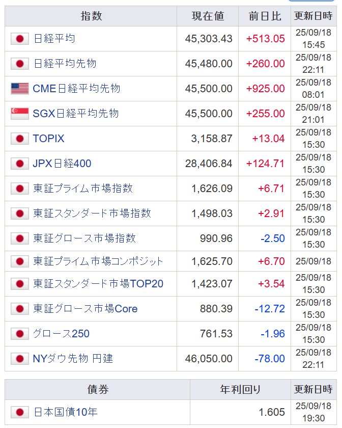Open the SGX日経平均先物 link
The height and width of the screenshot is (428, 342).
coord(76,114)
